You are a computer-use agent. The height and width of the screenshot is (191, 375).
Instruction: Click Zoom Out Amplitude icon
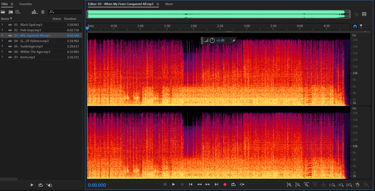coord(298,185)
